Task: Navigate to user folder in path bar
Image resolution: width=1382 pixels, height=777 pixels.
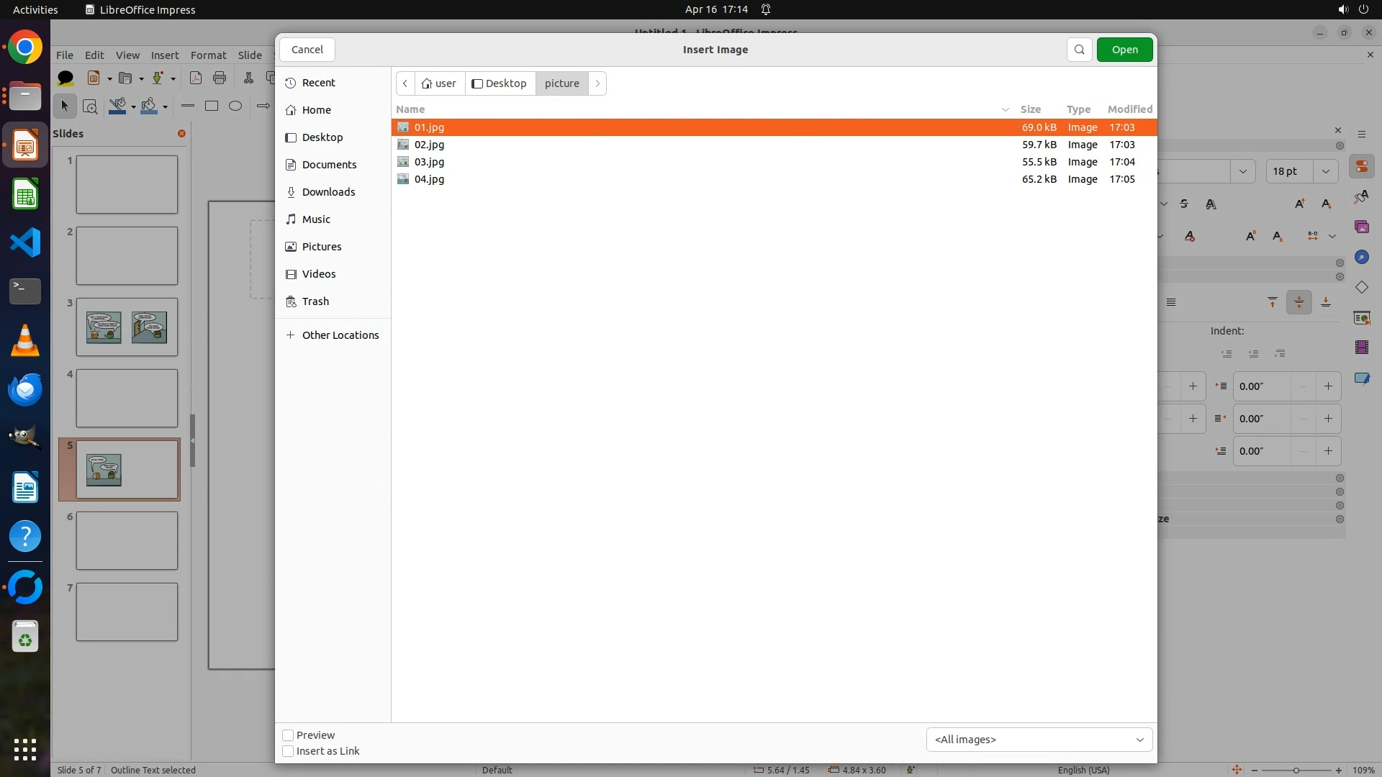Action: tap(440, 83)
